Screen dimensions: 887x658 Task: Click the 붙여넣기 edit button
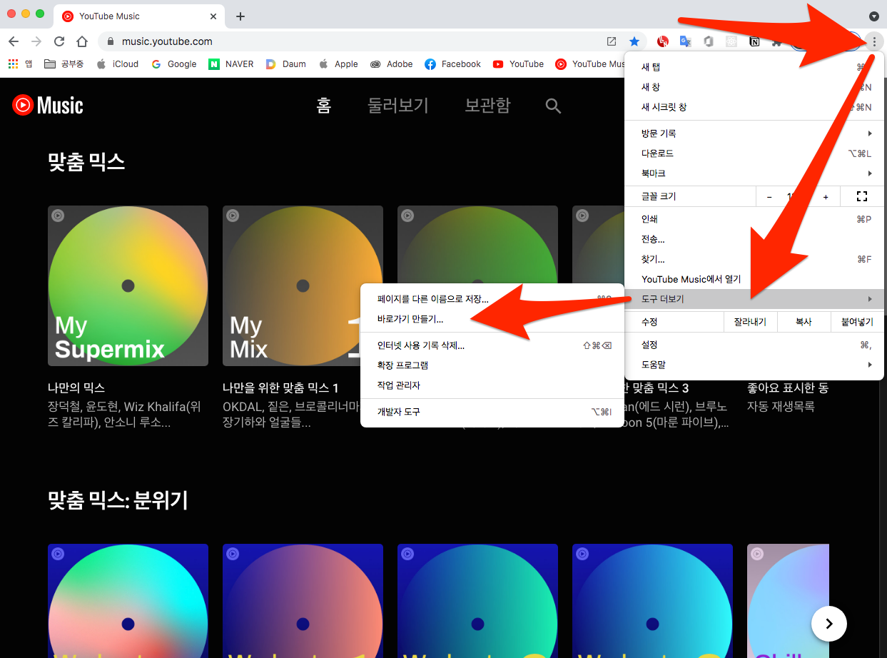click(x=857, y=322)
